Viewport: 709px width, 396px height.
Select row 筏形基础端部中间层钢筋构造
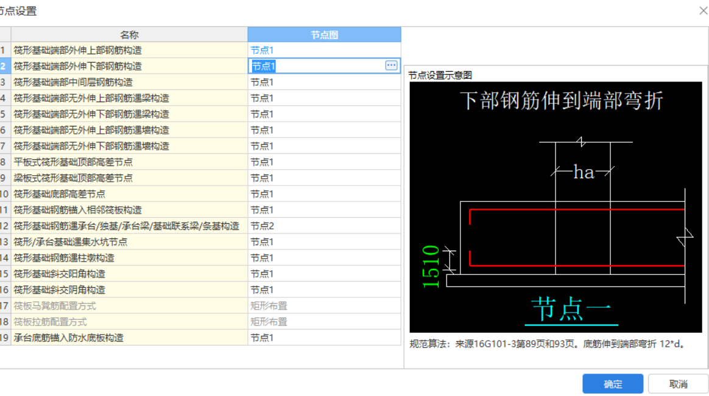[x=129, y=82]
